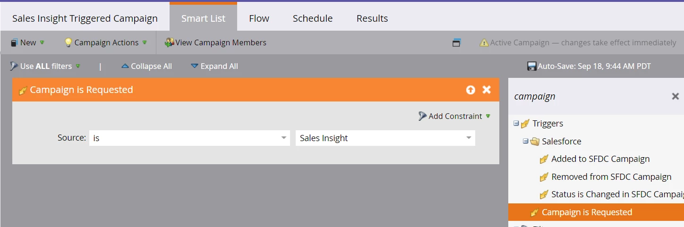The height and width of the screenshot is (227, 684).
Task: Collapse the Salesforce folder node
Action: [525, 141]
